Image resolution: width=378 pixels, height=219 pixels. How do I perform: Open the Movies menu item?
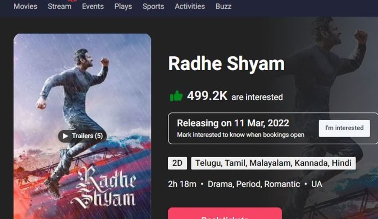[x=25, y=6]
